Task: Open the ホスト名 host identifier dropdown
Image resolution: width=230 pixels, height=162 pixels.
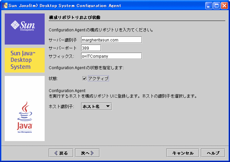Action: [96, 107]
